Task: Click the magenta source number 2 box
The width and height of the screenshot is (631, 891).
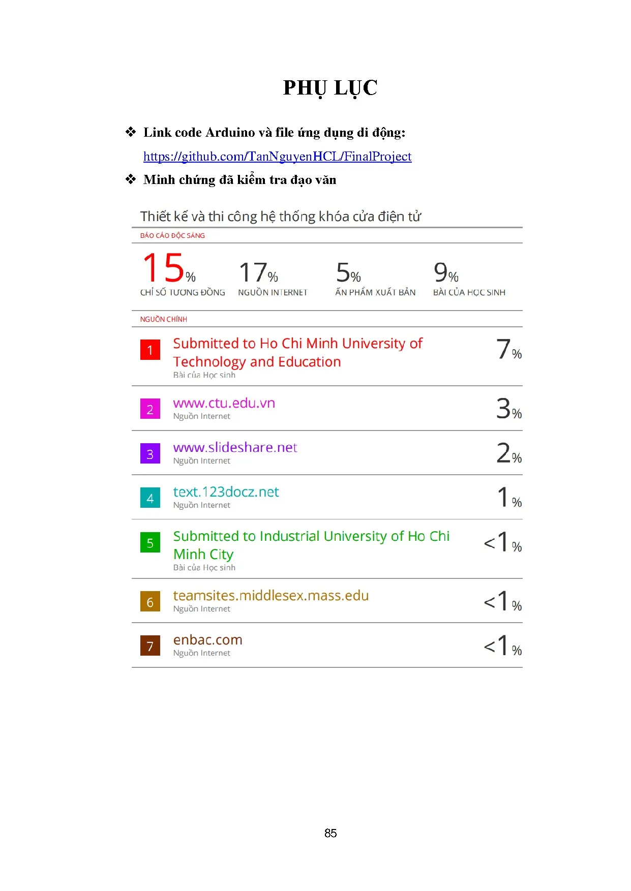Action: coord(150,409)
